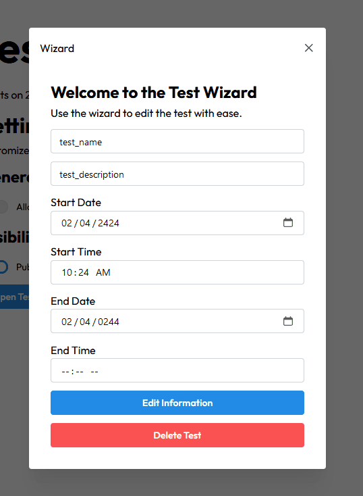The image size is (363, 496).
Task: Select the year 0244 in End Date
Action: (109, 322)
